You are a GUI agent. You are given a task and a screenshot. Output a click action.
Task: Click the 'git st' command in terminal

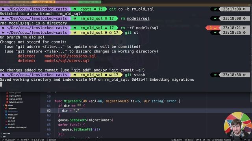pos(132,33)
